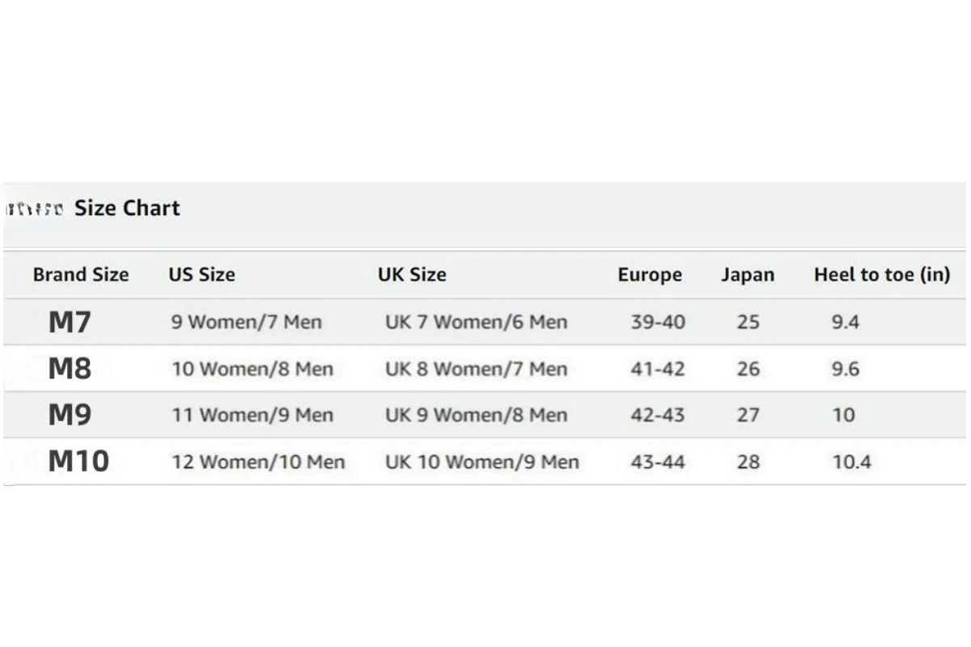Click the M9 brand size cell
The image size is (971, 647).
(x=70, y=416)
